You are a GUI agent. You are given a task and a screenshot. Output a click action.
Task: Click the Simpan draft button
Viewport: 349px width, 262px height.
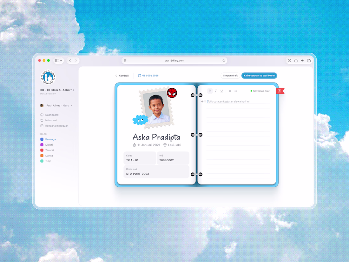[x=230, y=76]
